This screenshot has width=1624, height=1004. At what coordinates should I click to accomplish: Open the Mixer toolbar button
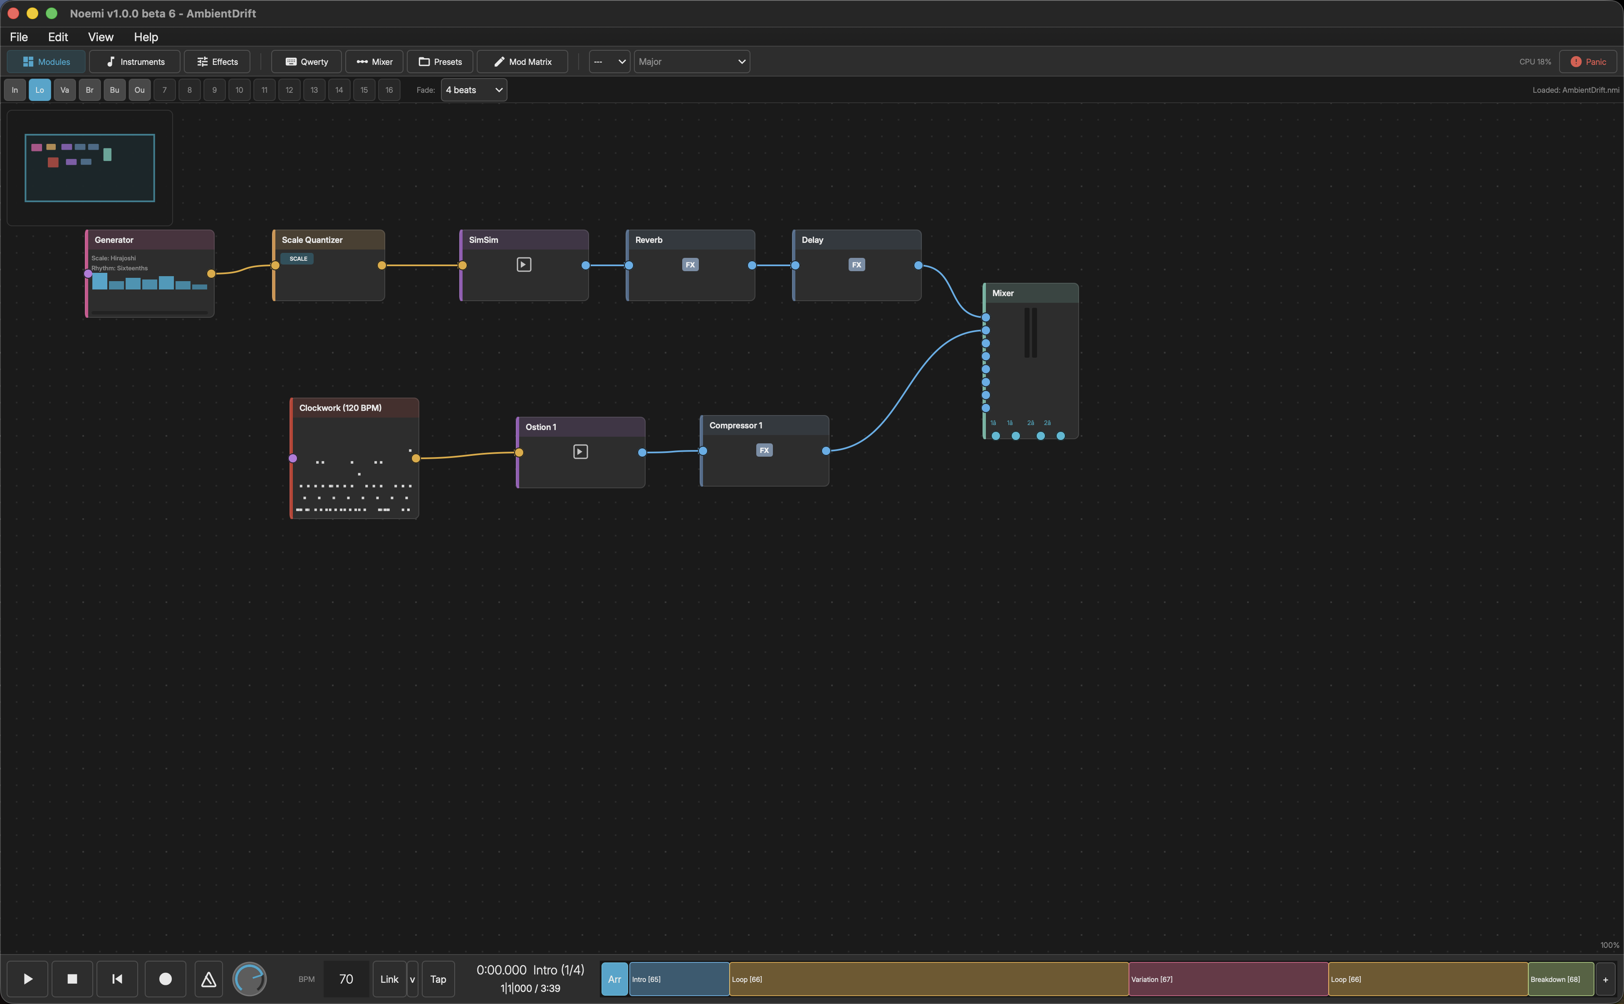[x=374, y=62]
